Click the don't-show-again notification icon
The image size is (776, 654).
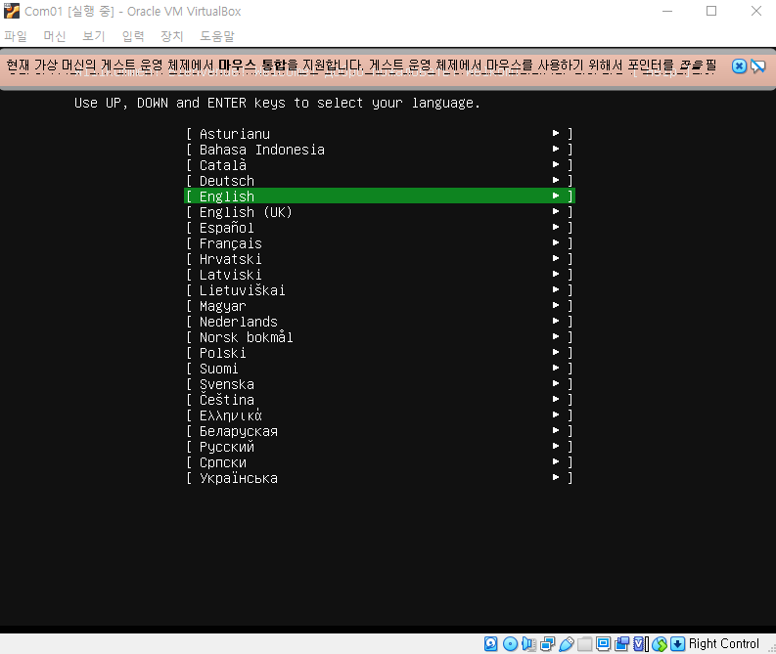pyautogui.click(x=757, y=66)
